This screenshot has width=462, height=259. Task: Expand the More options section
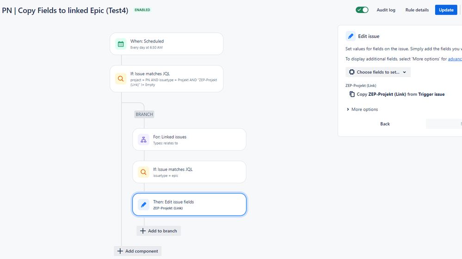point(362,109)
